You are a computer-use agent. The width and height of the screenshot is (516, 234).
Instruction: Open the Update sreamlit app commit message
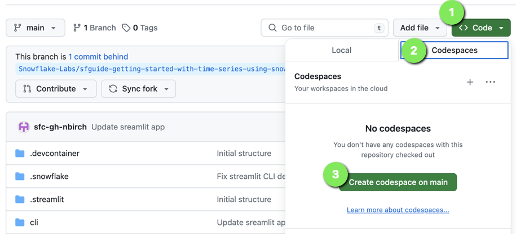[128, 127]
